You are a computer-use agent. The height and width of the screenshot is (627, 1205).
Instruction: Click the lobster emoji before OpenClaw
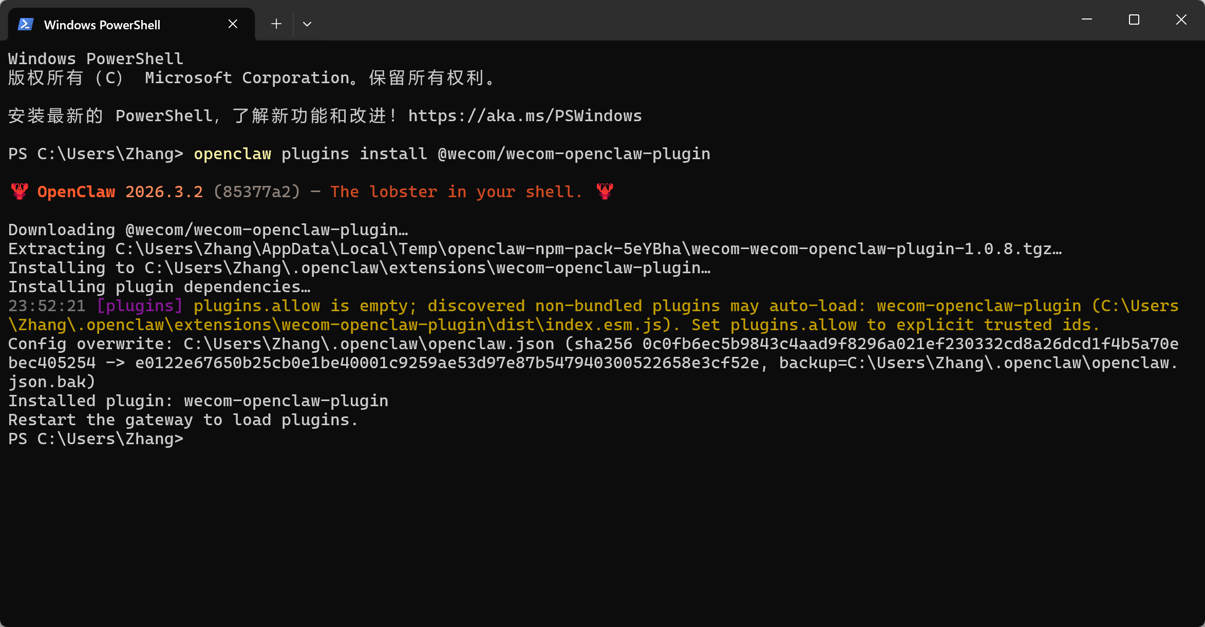click(20, 192)
